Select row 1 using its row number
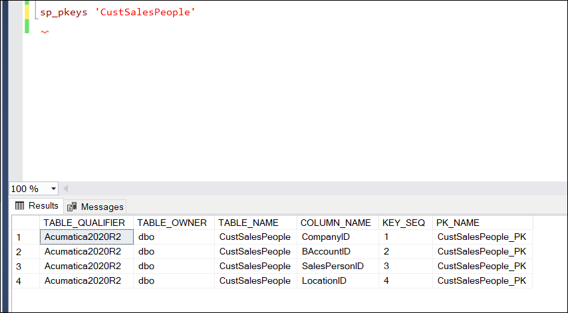568x313 pixels. point(20,237)
